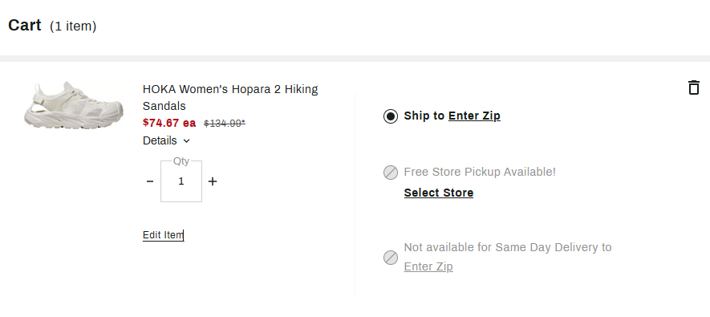Click the Cart page heading
The width and height of the screenshot is (710, 317).
[x=24, y=25]
